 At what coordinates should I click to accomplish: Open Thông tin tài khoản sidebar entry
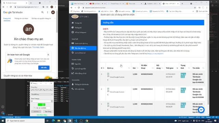[81, 84]
